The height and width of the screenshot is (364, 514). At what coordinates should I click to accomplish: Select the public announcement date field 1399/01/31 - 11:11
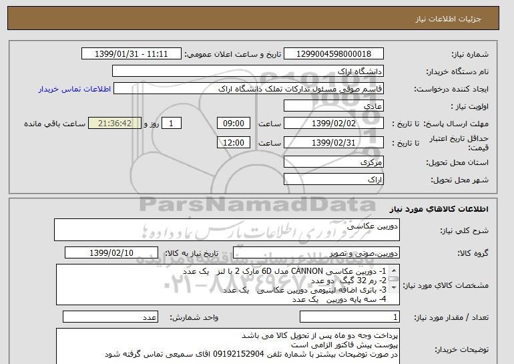pos(131,54)
